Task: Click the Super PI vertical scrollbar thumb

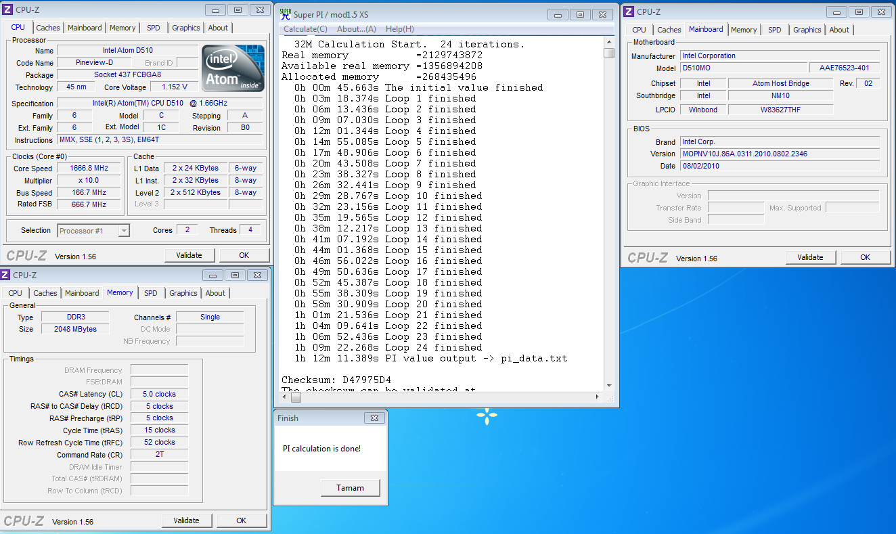Action: coord(609,53)
